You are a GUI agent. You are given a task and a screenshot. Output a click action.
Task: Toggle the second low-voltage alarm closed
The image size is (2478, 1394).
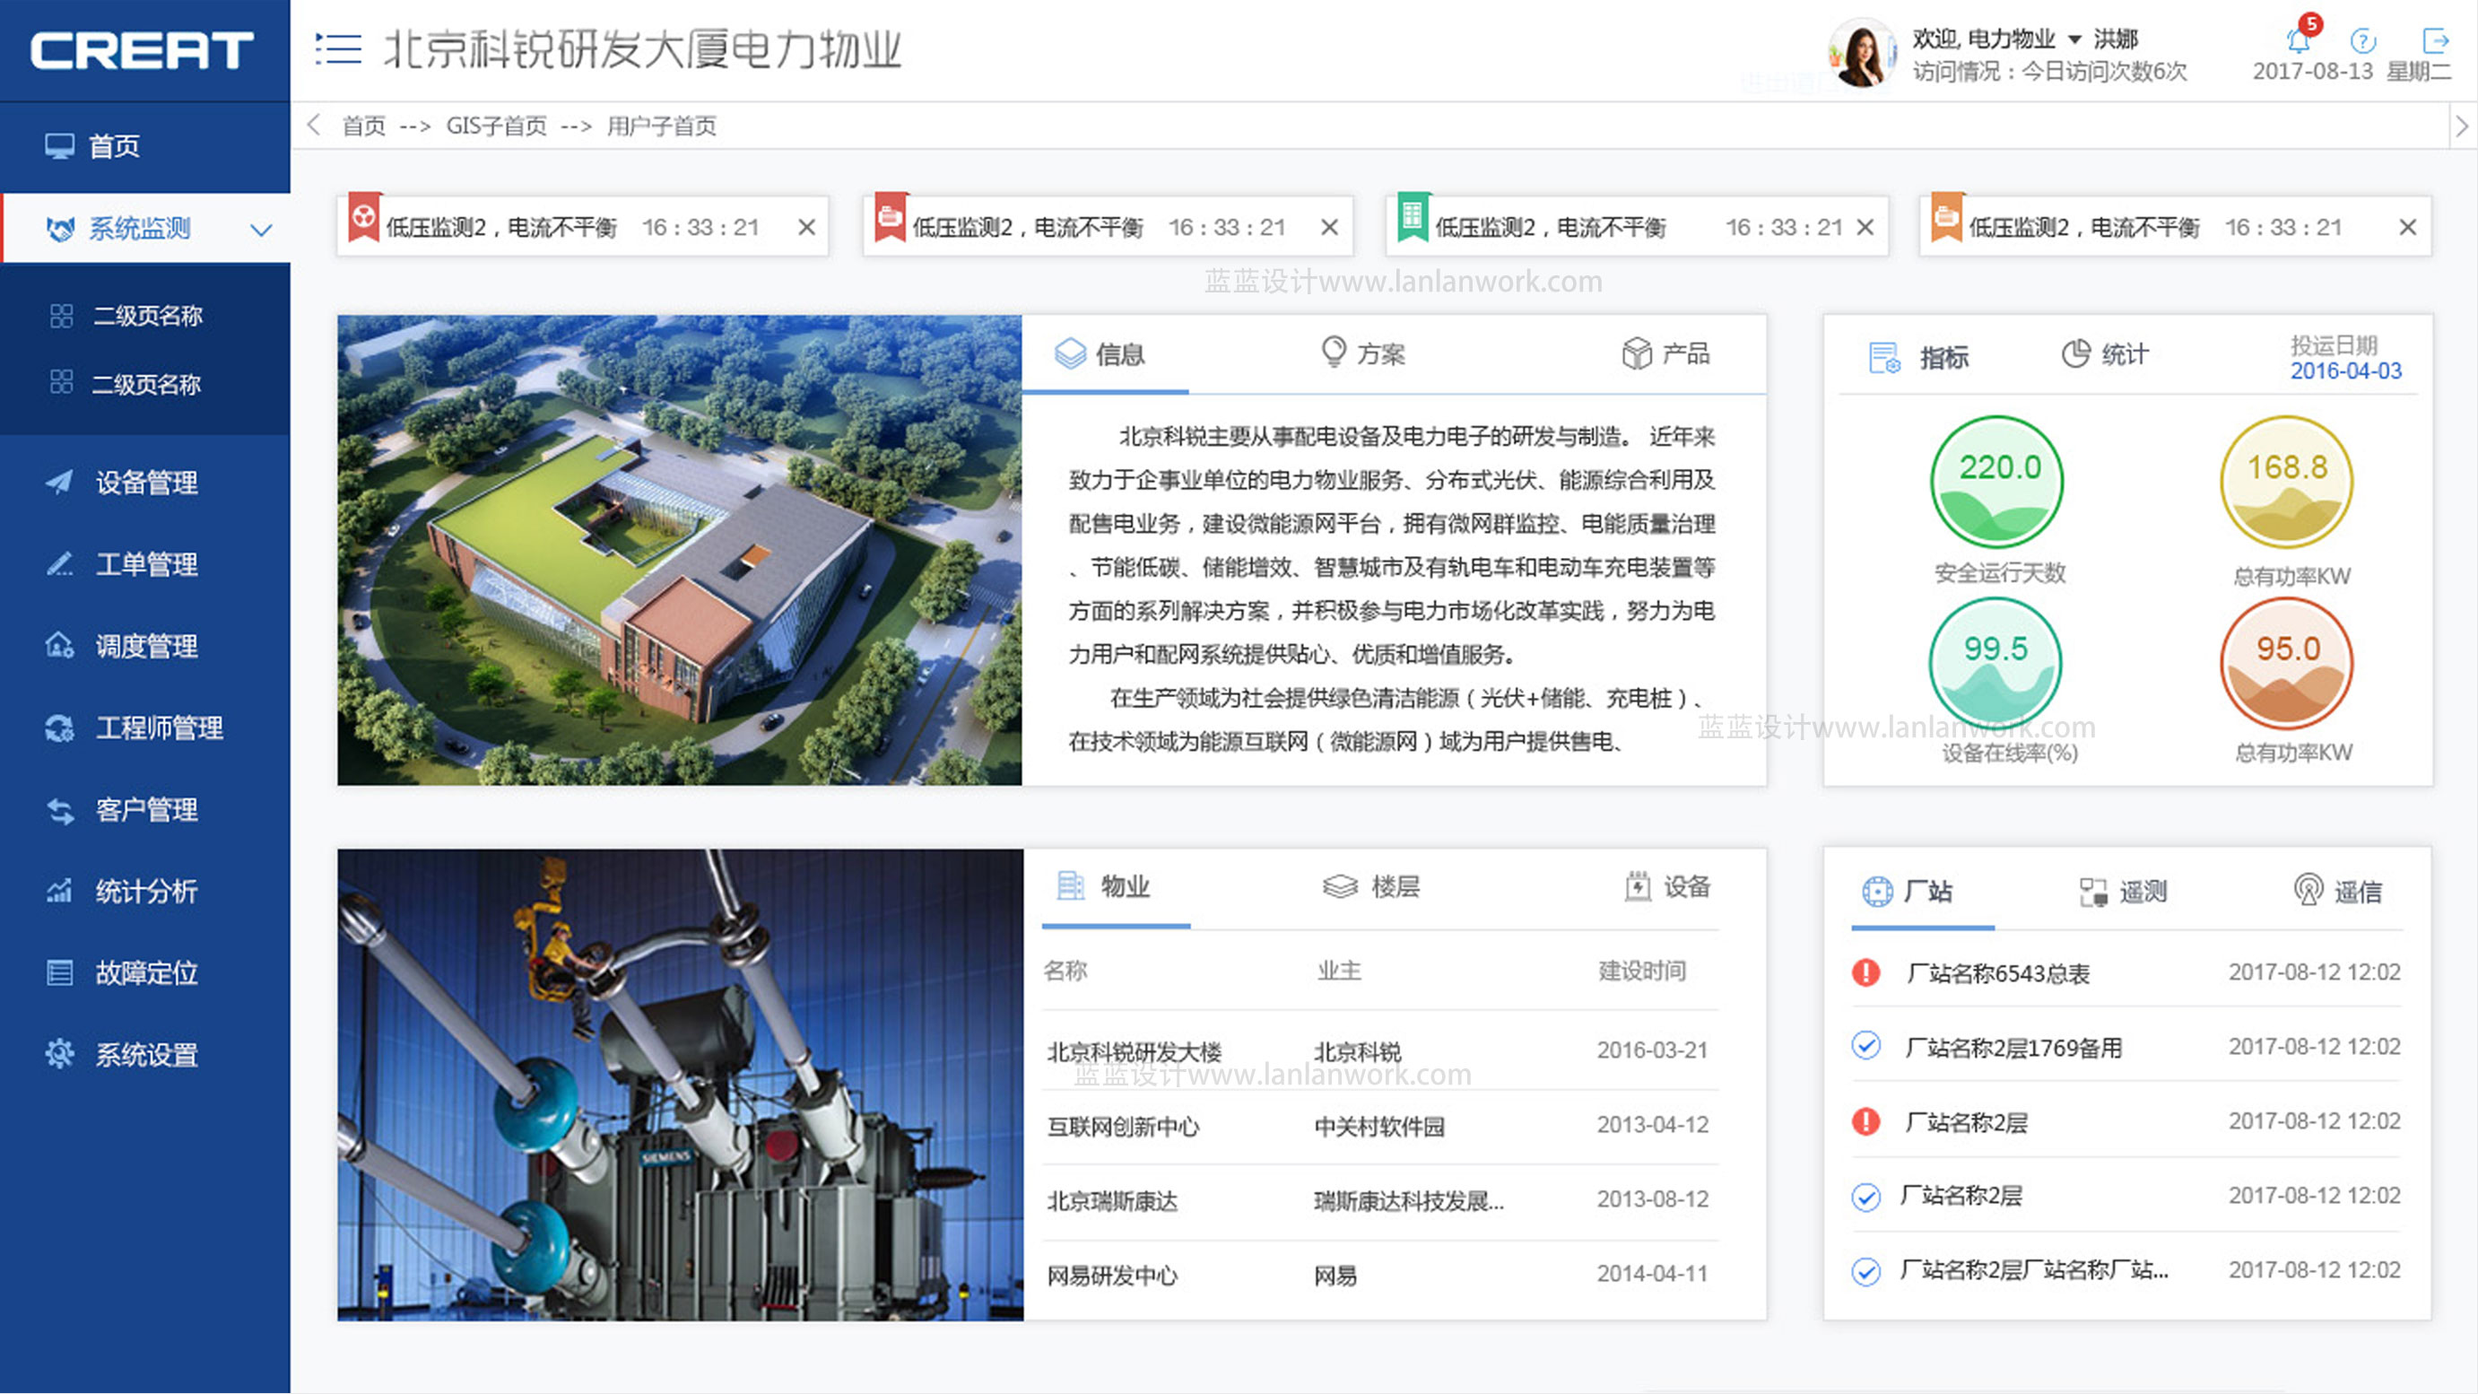click(1343, 226)
